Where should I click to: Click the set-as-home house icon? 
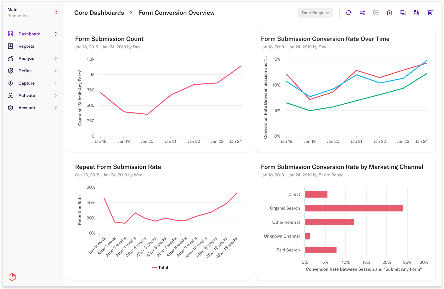pyautogui.click(x=389, y=13)
